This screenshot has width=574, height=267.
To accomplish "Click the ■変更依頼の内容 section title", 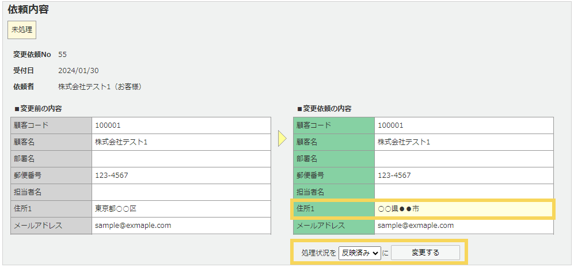I will 324,108.
